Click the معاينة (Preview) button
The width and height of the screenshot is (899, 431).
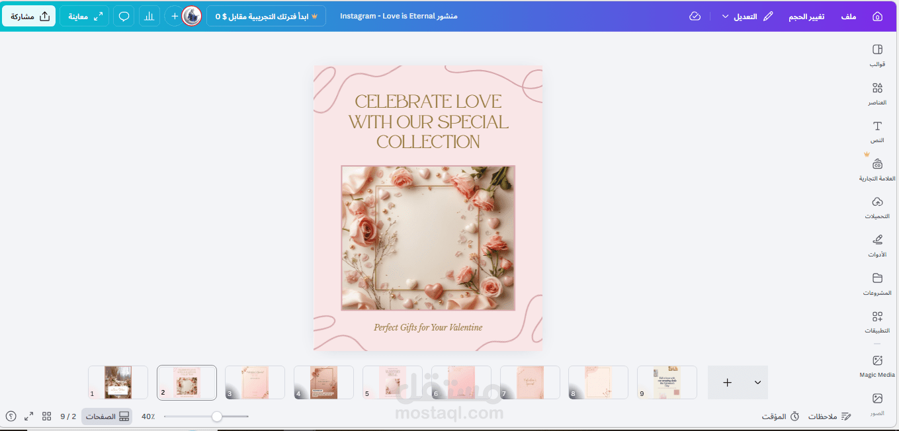(x=84, y=16)
